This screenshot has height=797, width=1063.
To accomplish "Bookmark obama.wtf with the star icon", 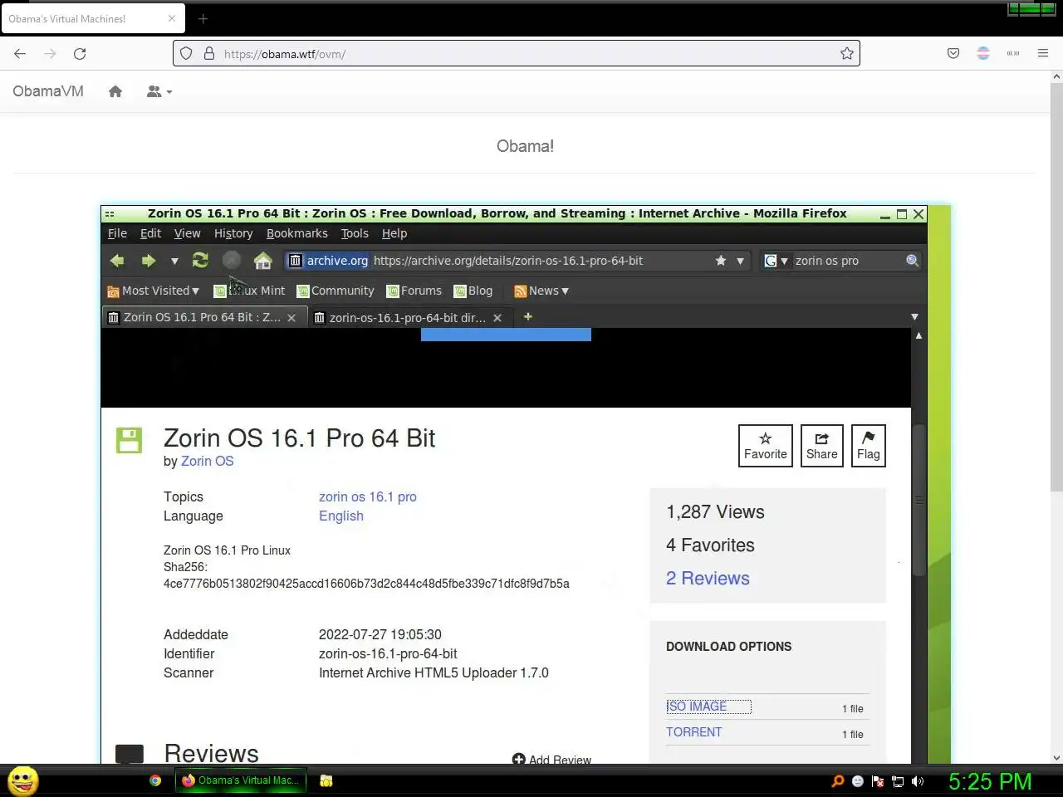I will click(x=847, y=53).
